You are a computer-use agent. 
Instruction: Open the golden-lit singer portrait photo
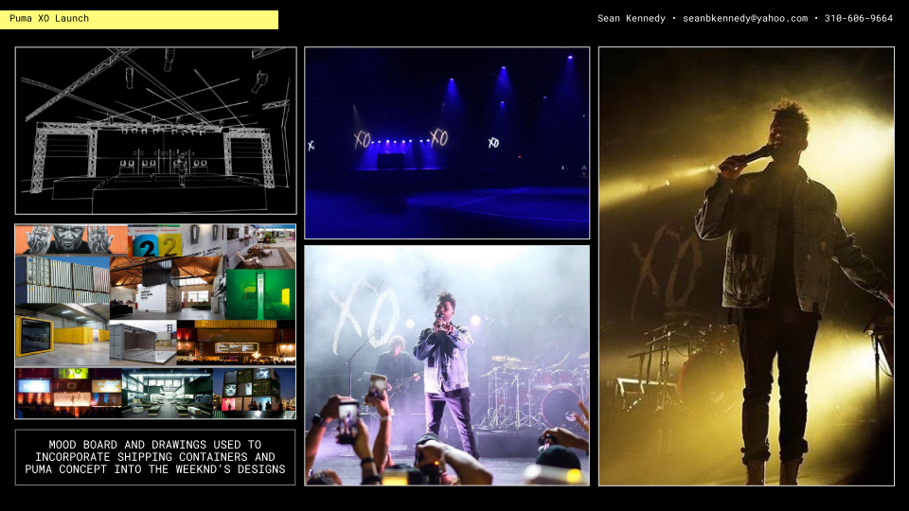(x=746, y=267)
